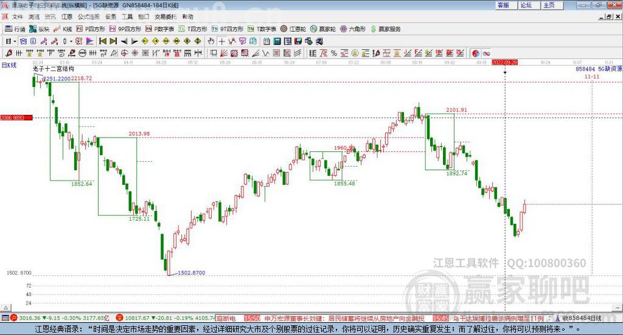623x335 pixels.
Task: Expand the candlestick style dropdown arrow
Action: 71,41
